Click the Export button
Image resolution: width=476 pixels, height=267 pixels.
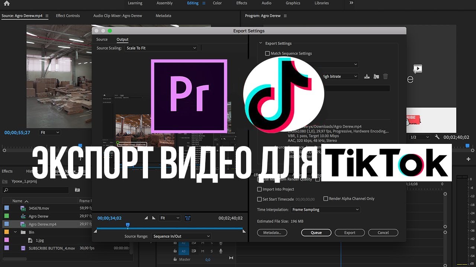(x=350, y=233)
